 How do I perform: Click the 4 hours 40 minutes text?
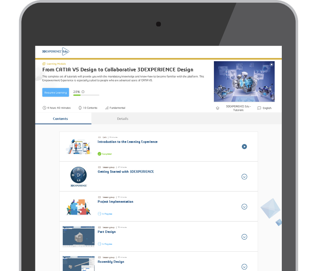59,108
